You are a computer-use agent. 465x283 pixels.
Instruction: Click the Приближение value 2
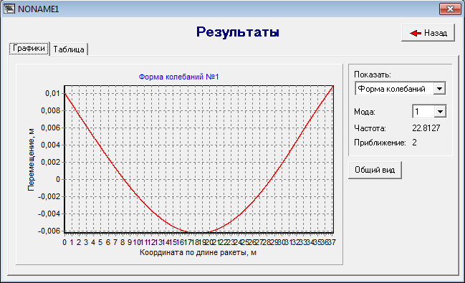pos(414,143)
